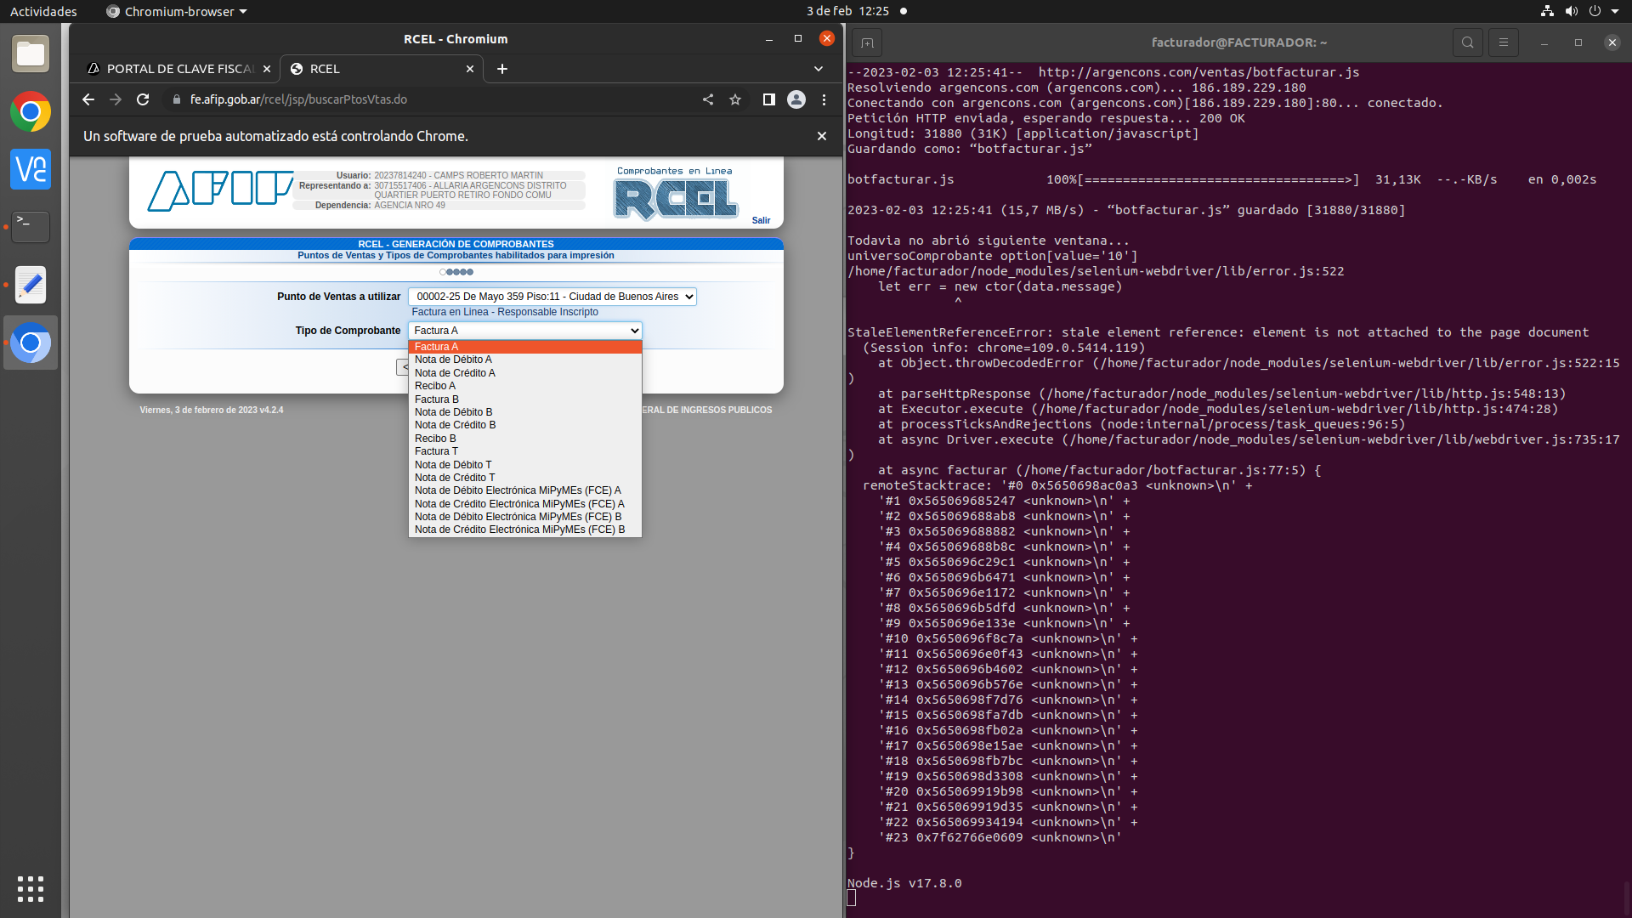Image resolution: width=1632 pixels, height=918 pixels.
Task: Expand system menu arrow in top bar
Action: 1615,11
